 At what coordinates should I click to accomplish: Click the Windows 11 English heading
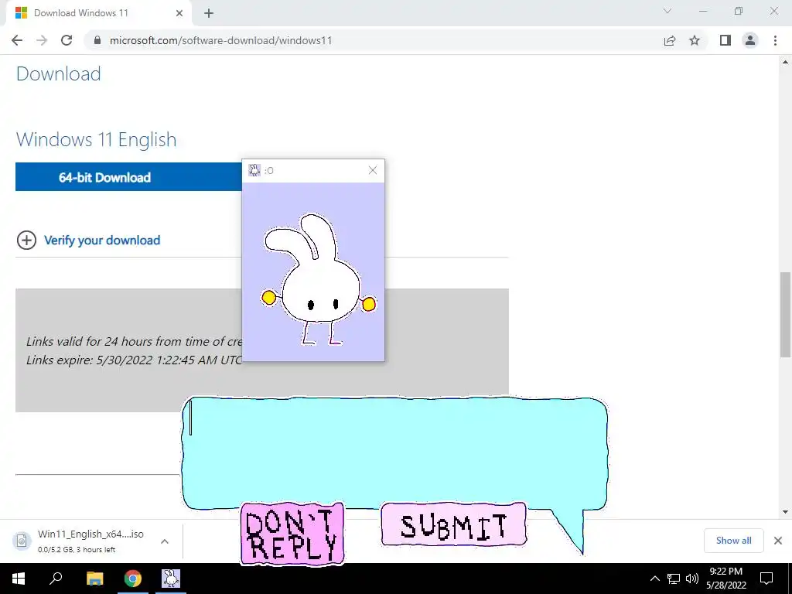pos(97,139)
